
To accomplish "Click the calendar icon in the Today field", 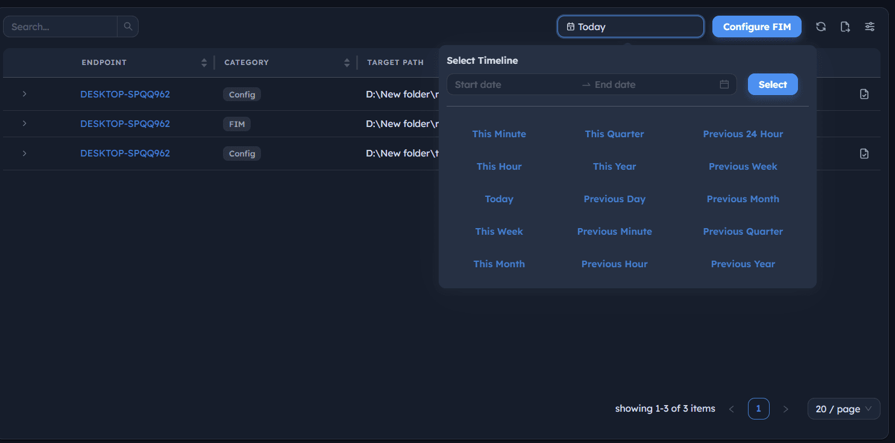I will click(x=570, y=26).
